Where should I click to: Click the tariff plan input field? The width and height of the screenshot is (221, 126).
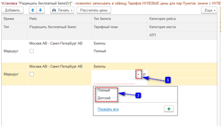[x=114, y=75]
